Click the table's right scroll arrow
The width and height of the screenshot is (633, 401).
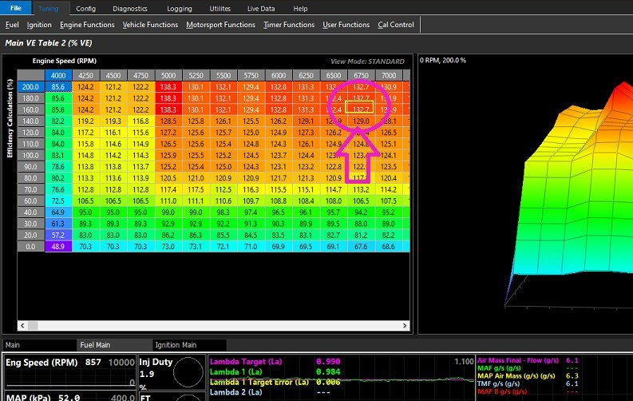click(405, 325)
